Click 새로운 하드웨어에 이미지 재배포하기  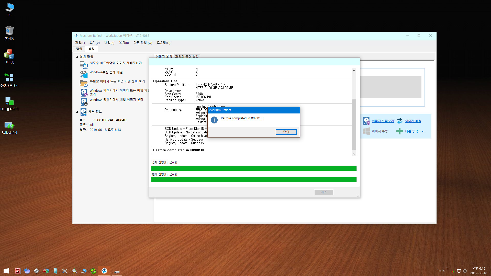coord(116,63)
